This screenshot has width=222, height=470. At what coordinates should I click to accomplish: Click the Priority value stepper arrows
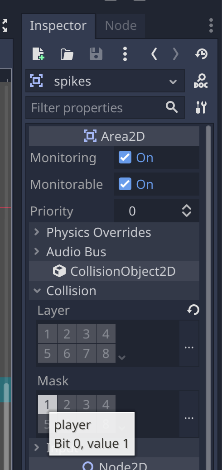[187, 211]
